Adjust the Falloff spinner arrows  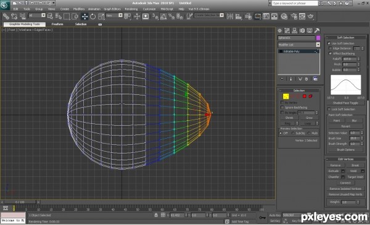(358, 59)
